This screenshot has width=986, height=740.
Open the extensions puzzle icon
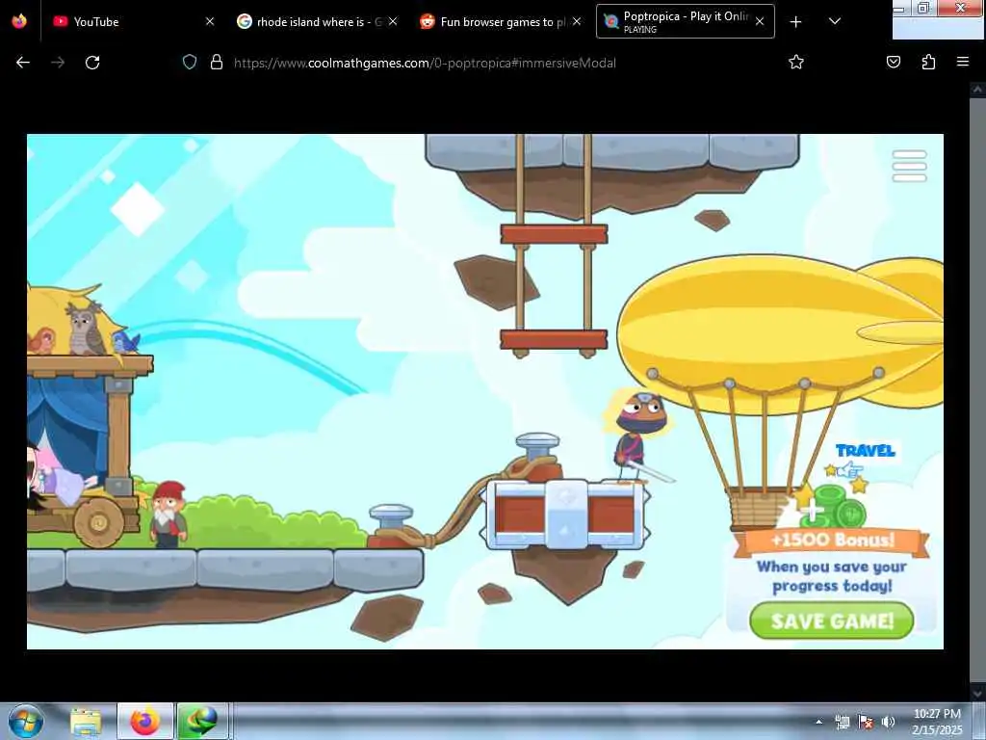[x=928, y=63]
